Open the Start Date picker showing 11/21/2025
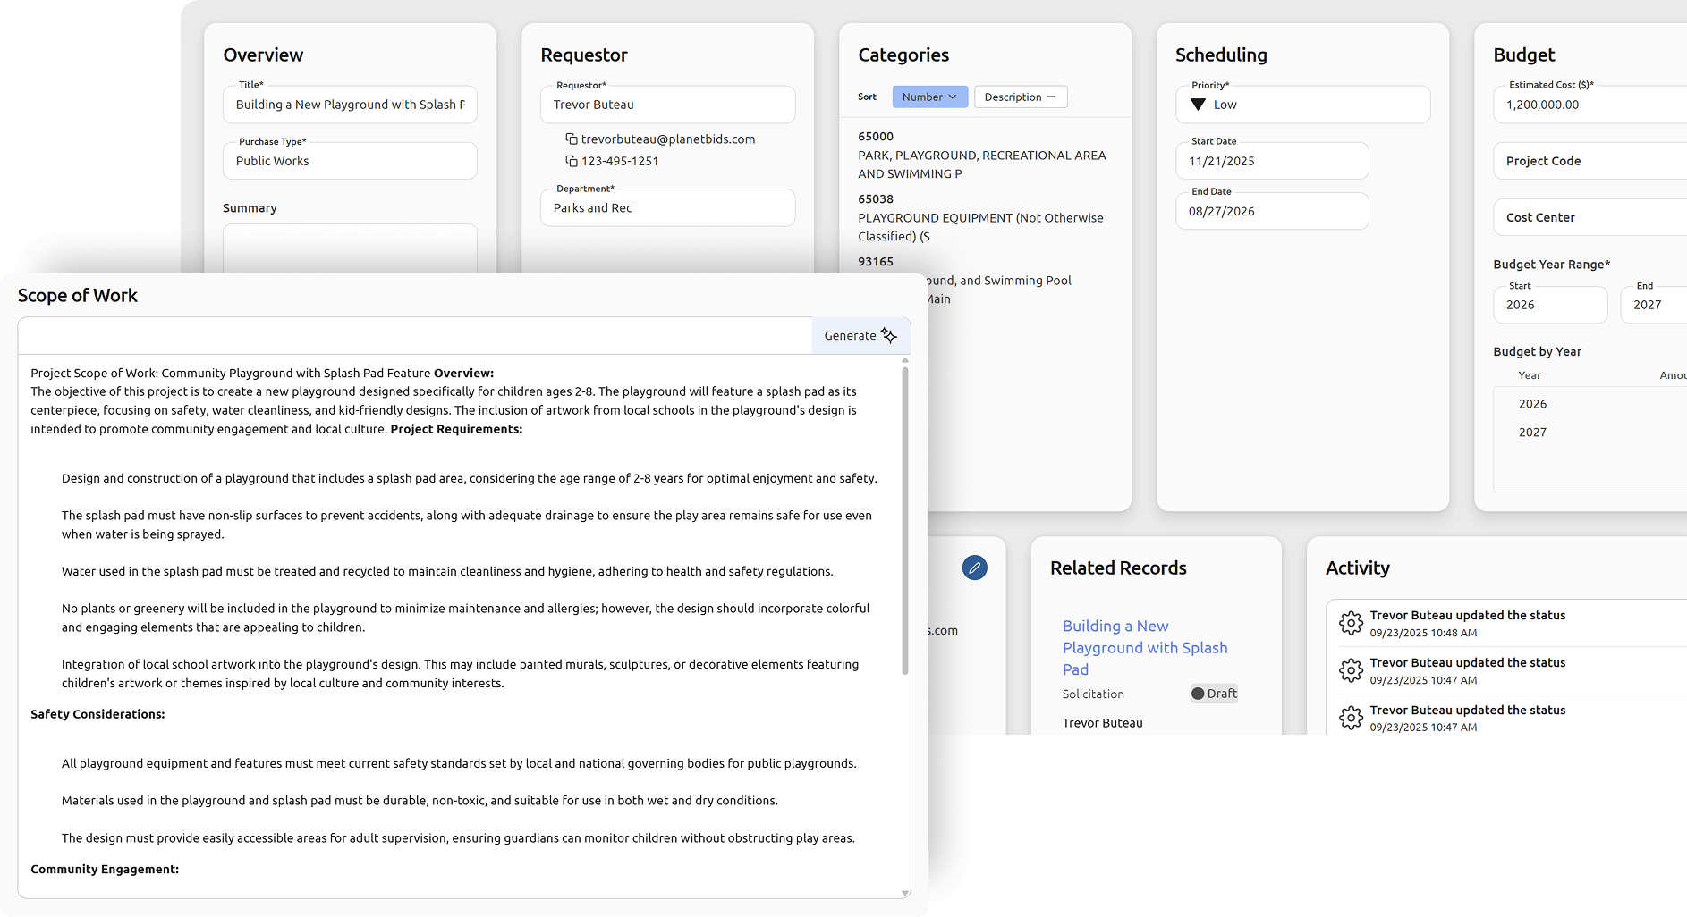1687x917 pixels. (x=1272, y=161)
